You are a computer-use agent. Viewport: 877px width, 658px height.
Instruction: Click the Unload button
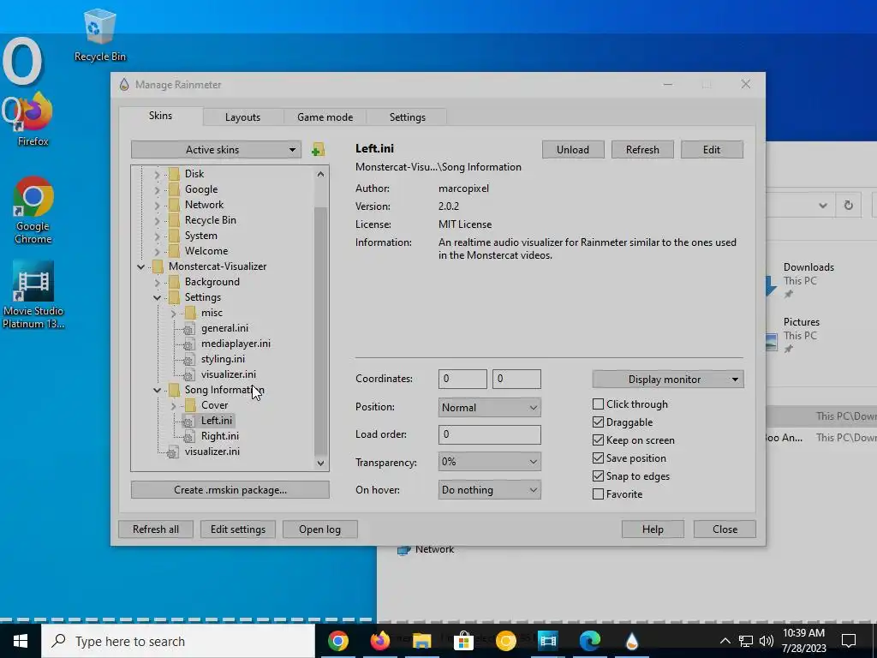coord(573,149)
